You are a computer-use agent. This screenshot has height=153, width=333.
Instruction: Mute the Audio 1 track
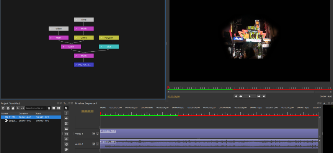(x=94, y=144)
